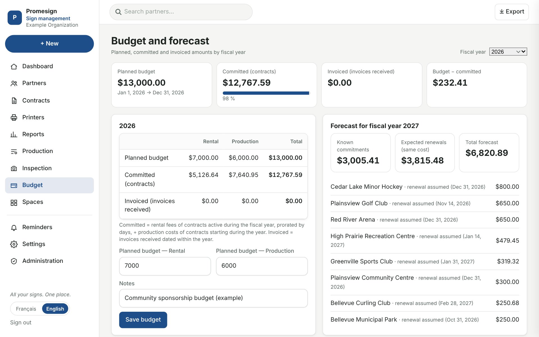The image size is (539, 337).
Task: Click the Contracts document icon
Action: coord(14,101)
